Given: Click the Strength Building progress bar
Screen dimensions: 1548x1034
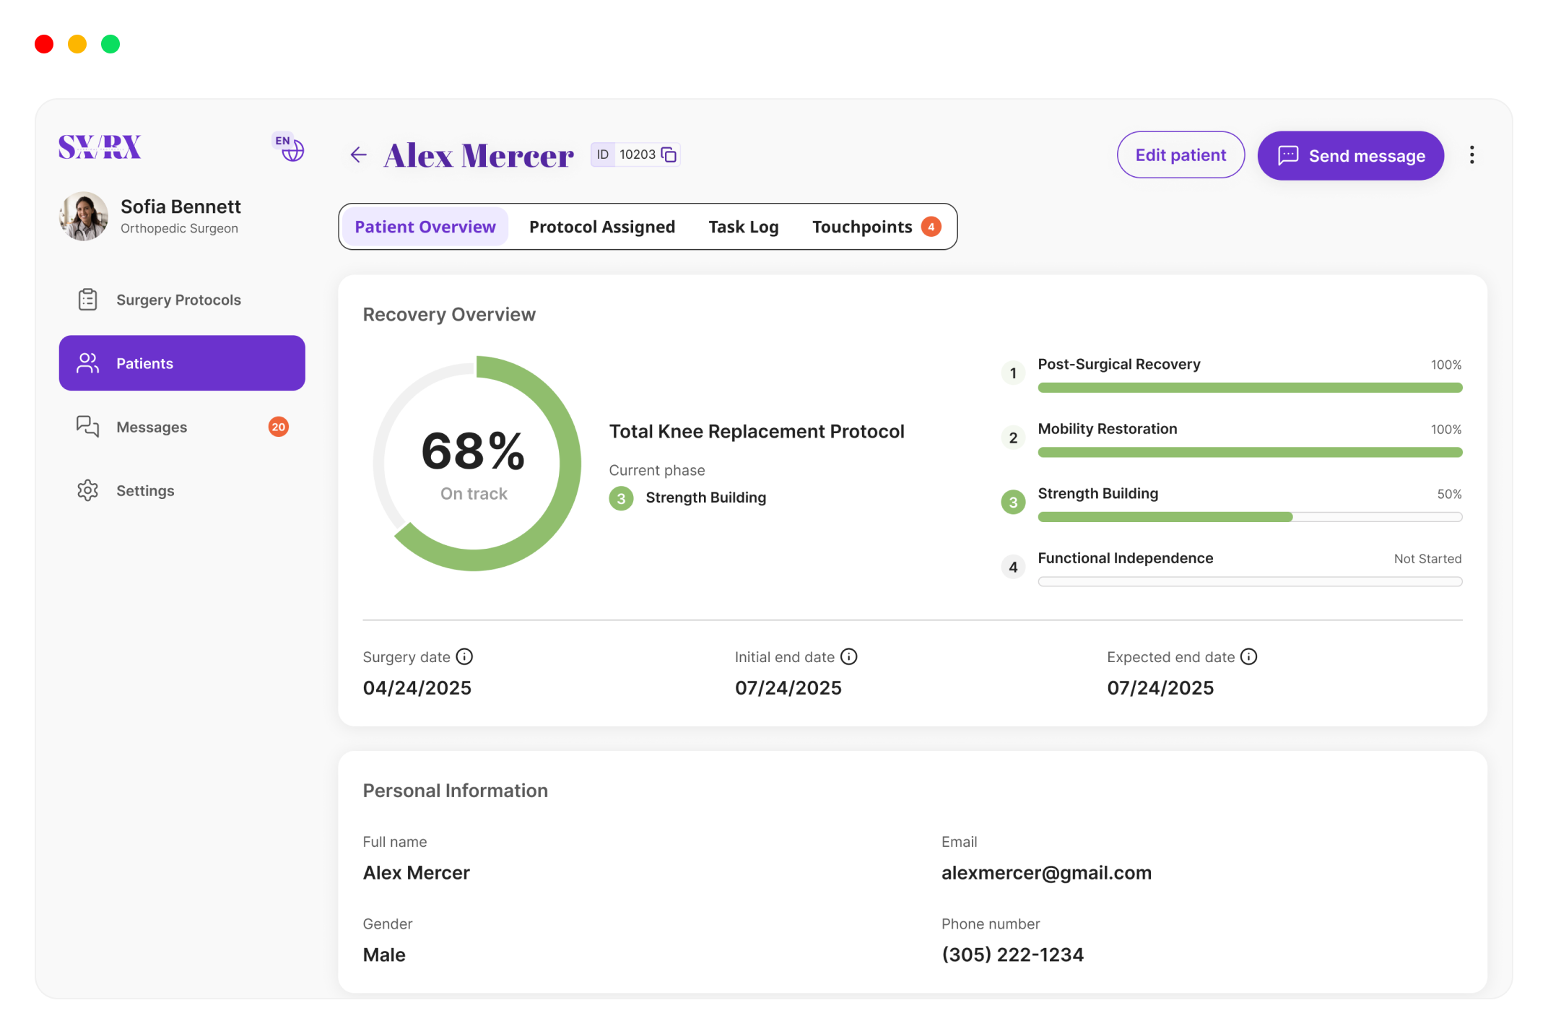Looking at the screenshot, I should [x=1249, y=517].
